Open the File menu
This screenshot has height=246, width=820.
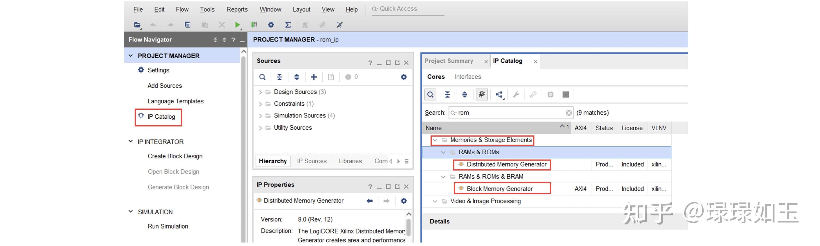click(x=138, y=10)
